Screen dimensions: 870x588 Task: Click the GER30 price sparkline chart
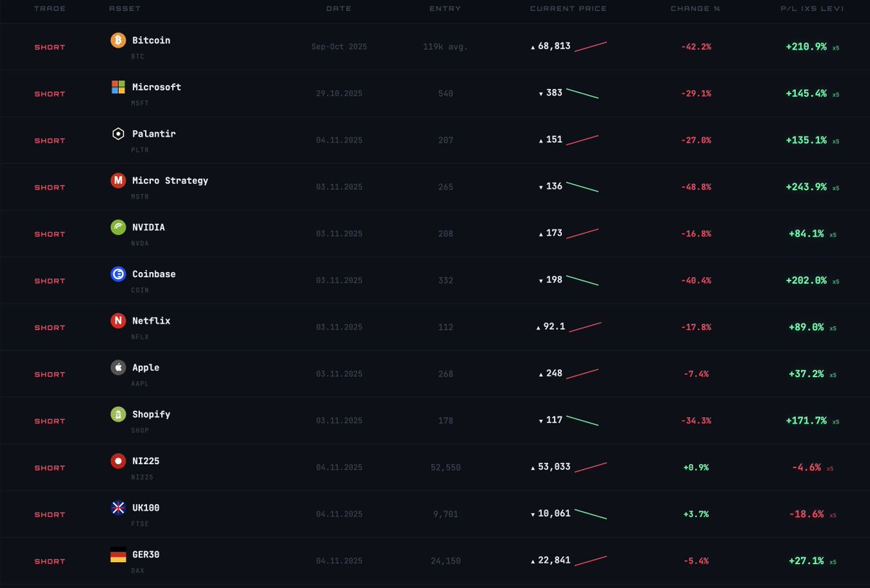[x=590, y=561]
